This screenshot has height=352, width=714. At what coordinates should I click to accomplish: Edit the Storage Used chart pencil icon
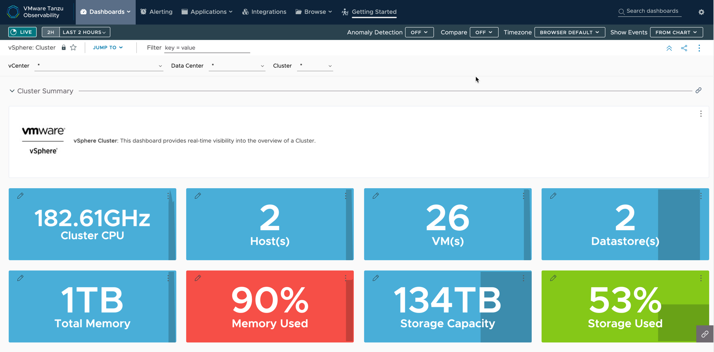(x=553, y=278)
